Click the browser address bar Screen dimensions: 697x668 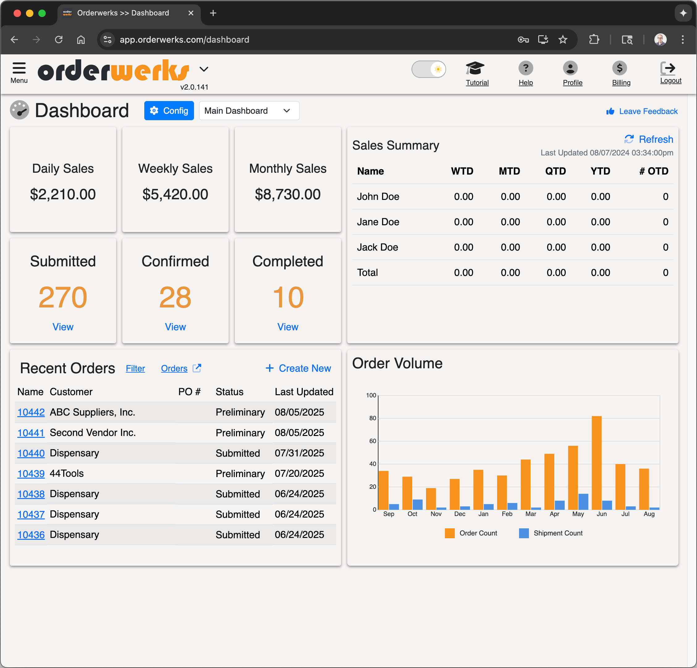(184, 40)
